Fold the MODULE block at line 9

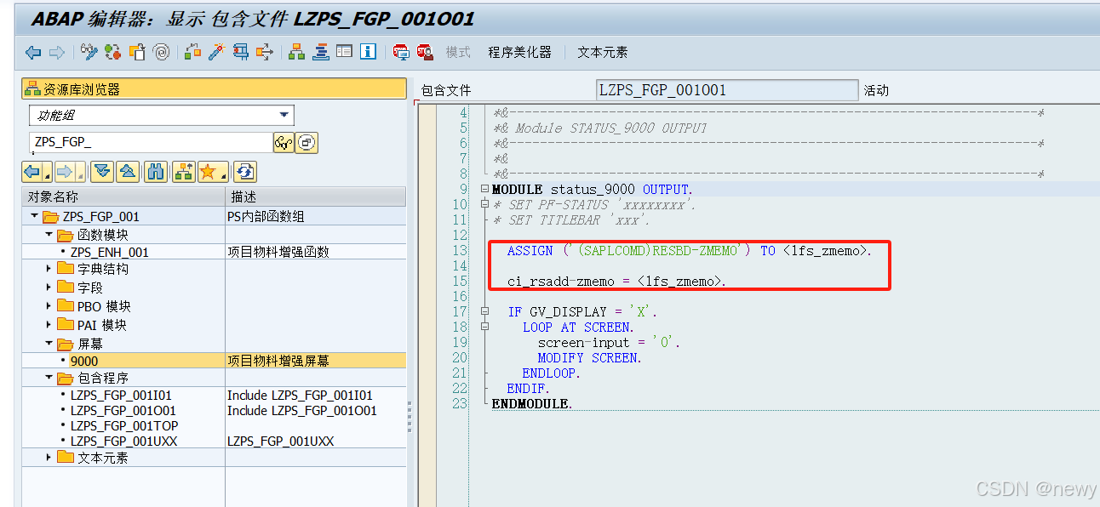coord(484,189)
